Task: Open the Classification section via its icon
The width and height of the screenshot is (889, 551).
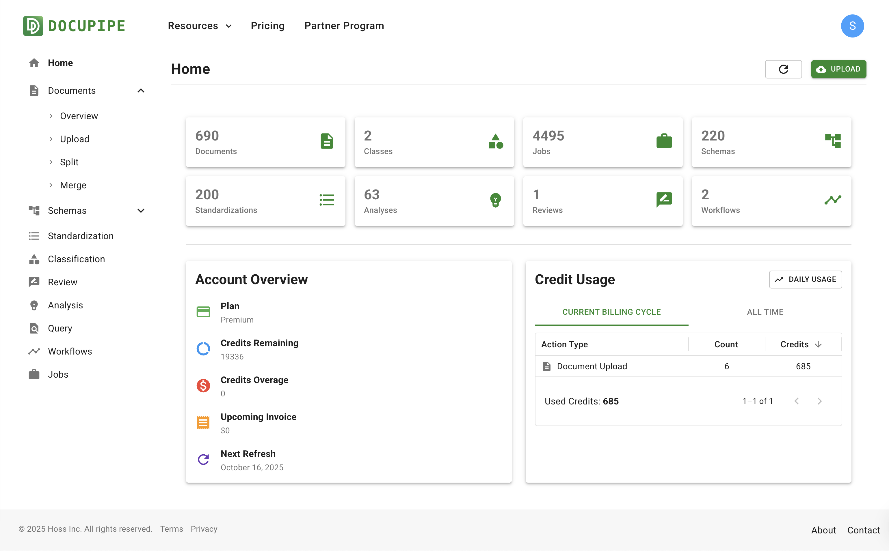Action: [x=34, y=259]
